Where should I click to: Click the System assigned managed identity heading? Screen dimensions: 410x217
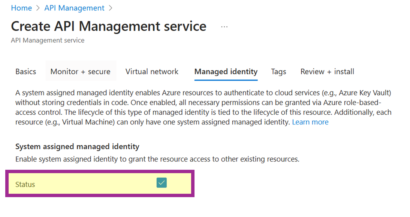(x=77, y=147)
